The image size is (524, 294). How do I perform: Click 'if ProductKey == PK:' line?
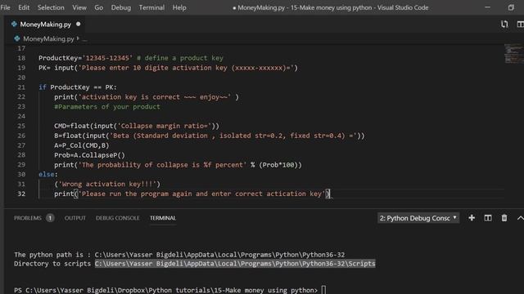tap(78, 87)
